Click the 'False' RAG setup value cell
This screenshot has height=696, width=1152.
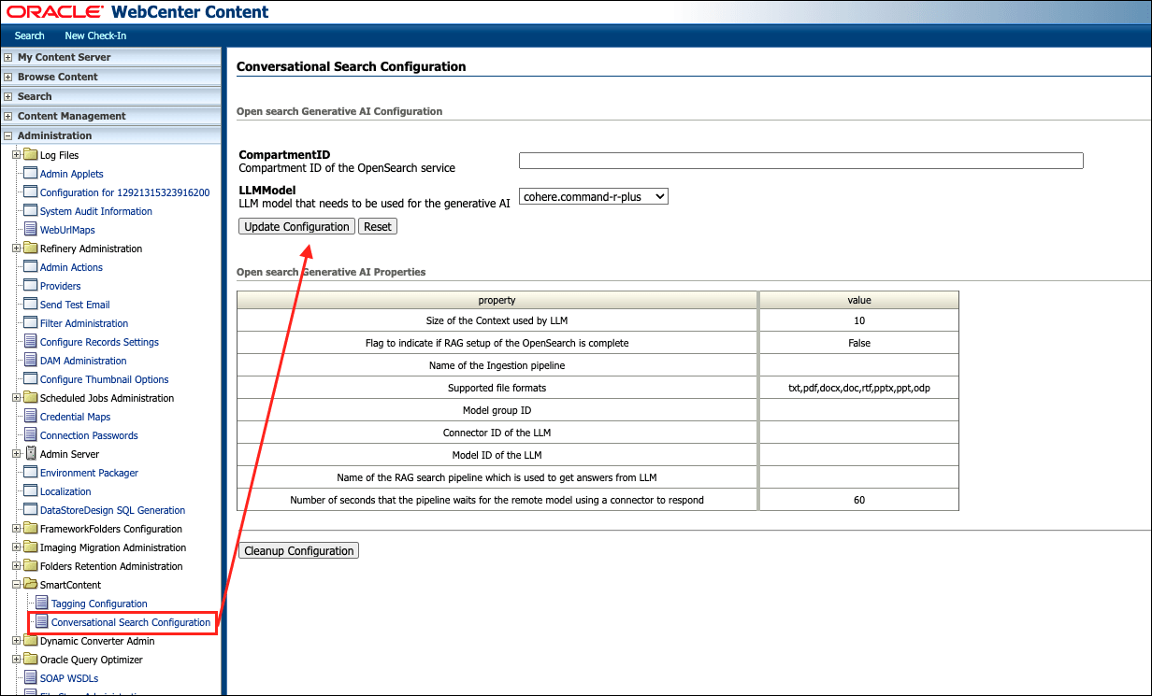point(858,343)
